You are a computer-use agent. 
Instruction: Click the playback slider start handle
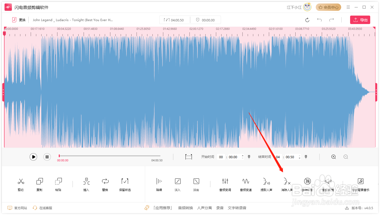59,156
